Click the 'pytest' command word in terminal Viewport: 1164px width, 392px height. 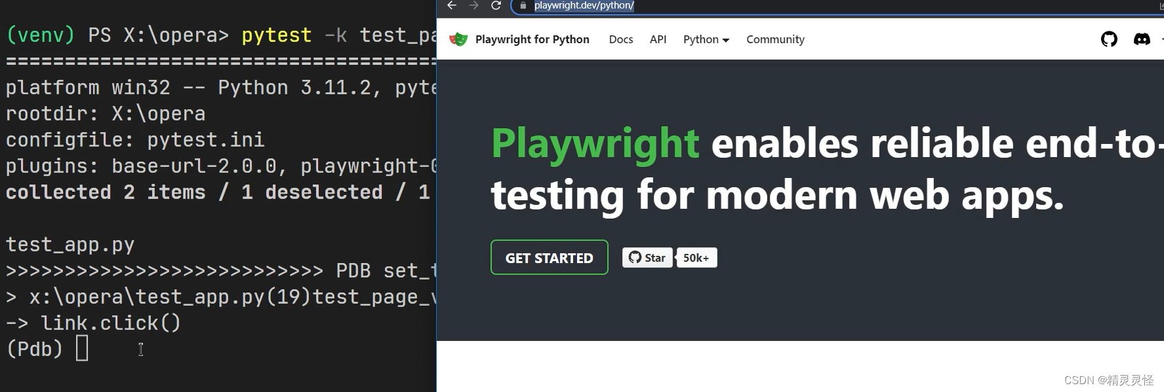[277, 35]
